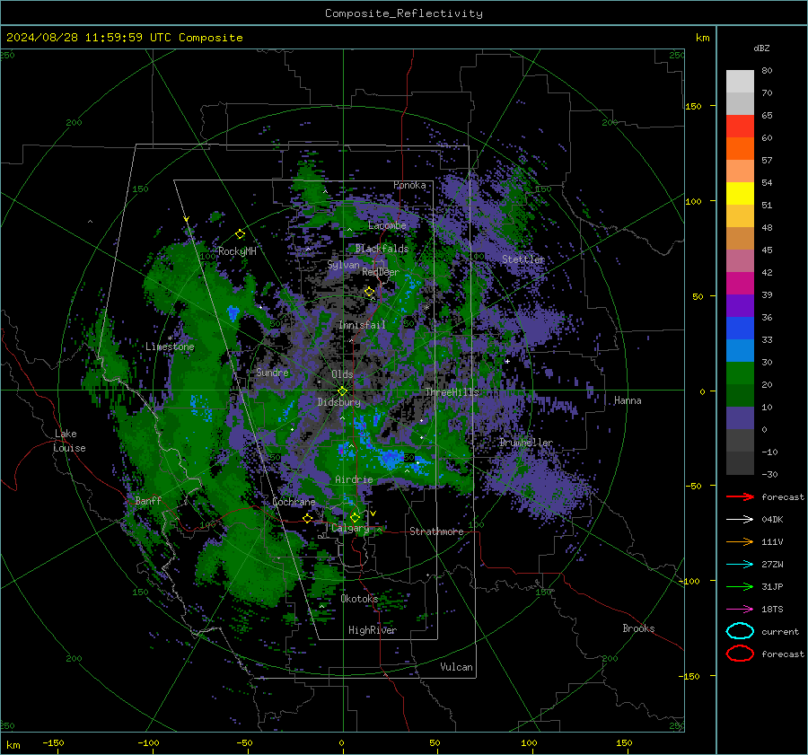808x755 pixels.
Task: Click the Blackfalds town label
Action: tap(382, 249)
